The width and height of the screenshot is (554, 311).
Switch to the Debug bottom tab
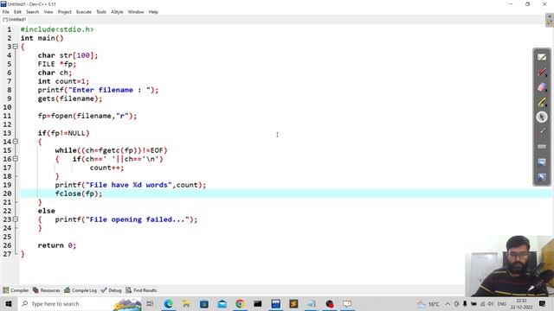pos(112,290)
